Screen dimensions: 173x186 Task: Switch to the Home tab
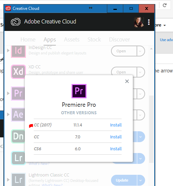28,39
